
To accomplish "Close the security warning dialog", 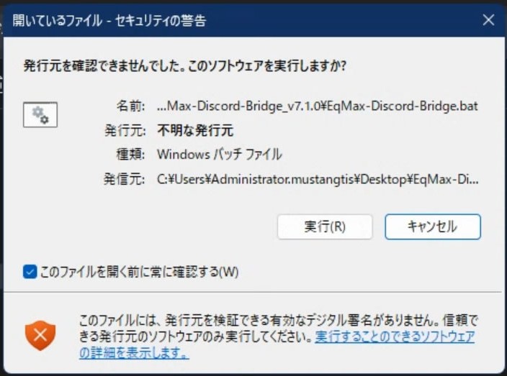I will [488, 20].
